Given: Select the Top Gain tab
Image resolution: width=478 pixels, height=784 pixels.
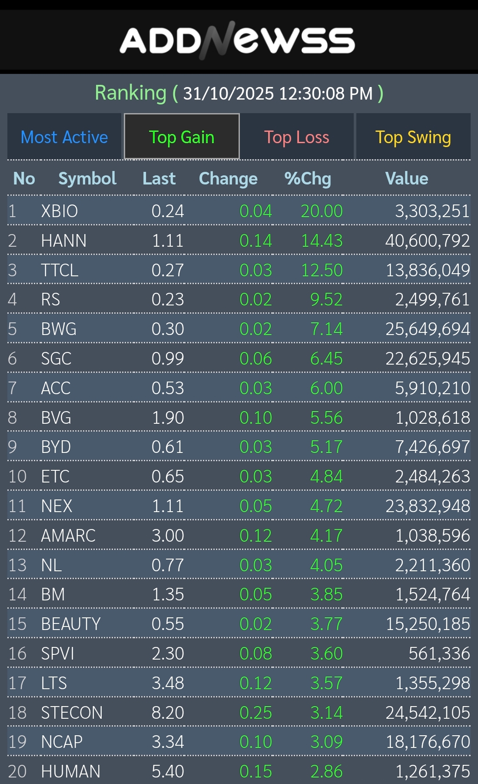Looking at the screenshot, I should point(182,137).
